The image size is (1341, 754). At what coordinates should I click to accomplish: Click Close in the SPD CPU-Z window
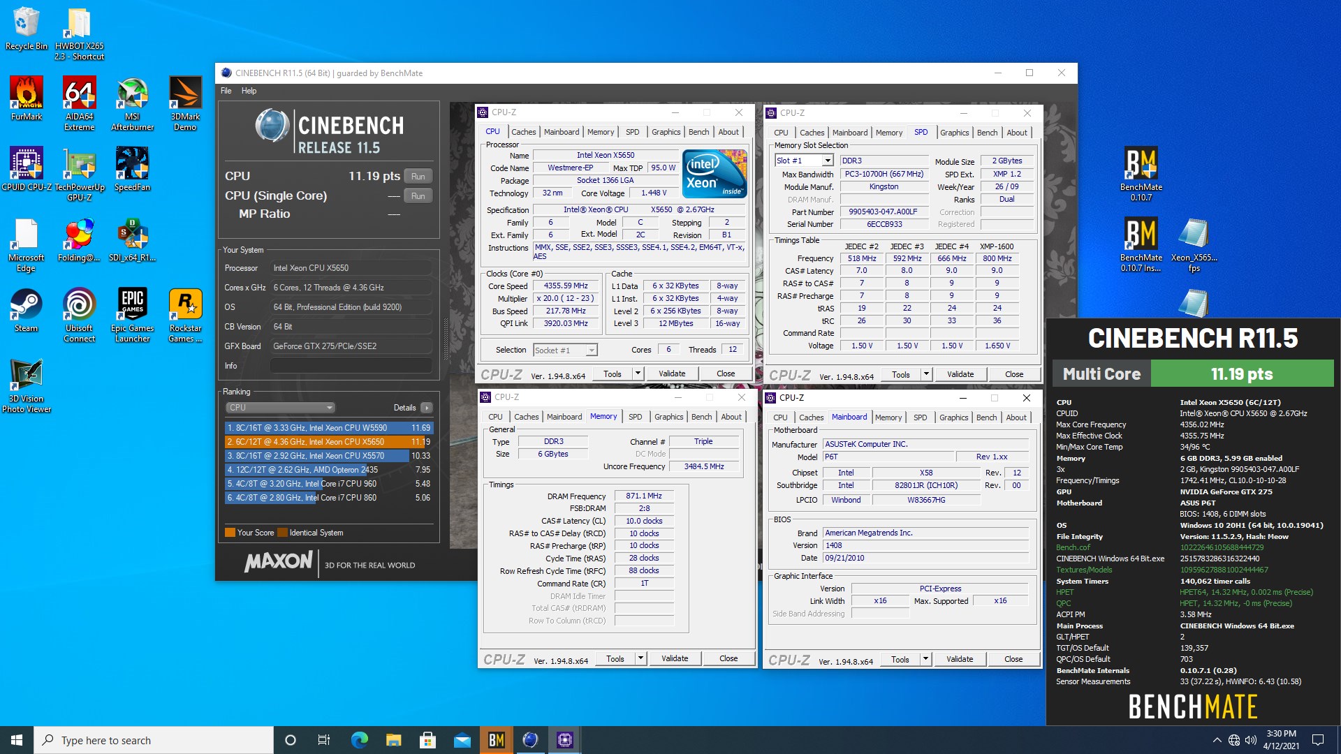[1014, 375]
